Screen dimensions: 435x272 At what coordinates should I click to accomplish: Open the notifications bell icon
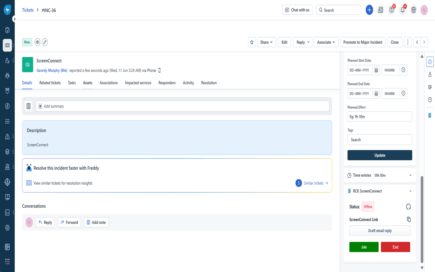pyautogui.click(x=403, y=10)
